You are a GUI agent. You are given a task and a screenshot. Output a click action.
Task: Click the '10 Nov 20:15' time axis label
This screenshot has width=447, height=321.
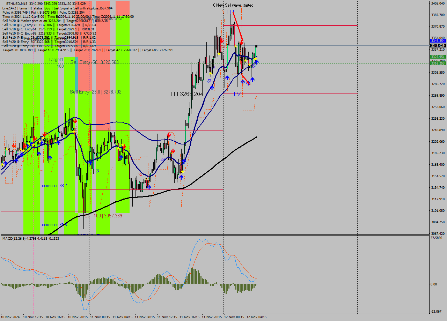(x=78, y=317)
